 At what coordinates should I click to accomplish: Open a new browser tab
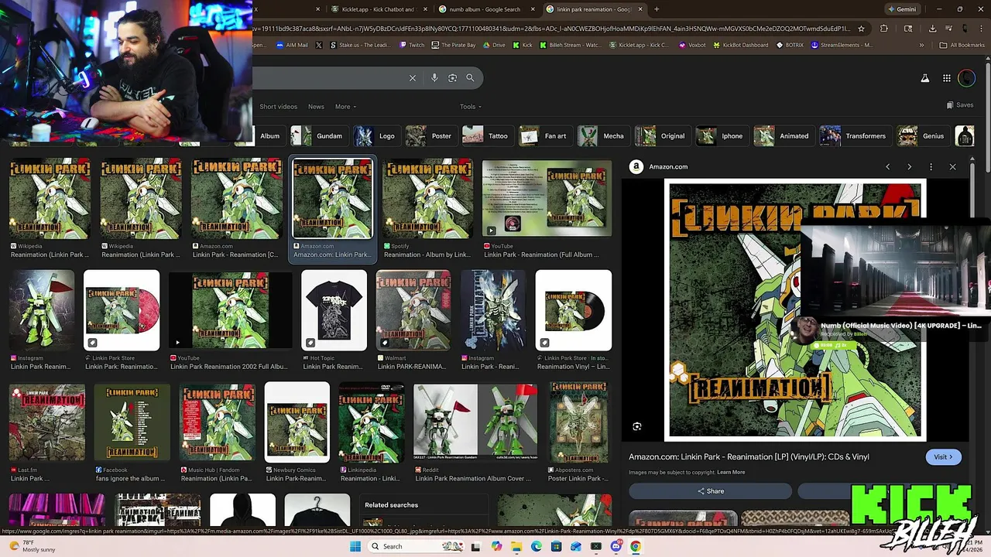657,9
